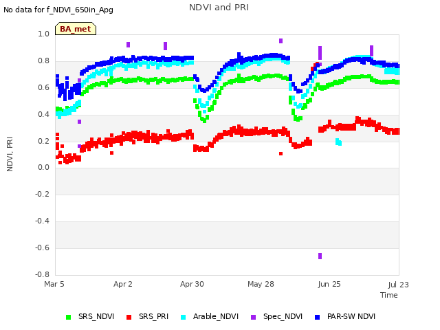440x330 pixels.
Task: Click the cyan Arable_NDVI legend swatch
Action: [x=184, y=317]
